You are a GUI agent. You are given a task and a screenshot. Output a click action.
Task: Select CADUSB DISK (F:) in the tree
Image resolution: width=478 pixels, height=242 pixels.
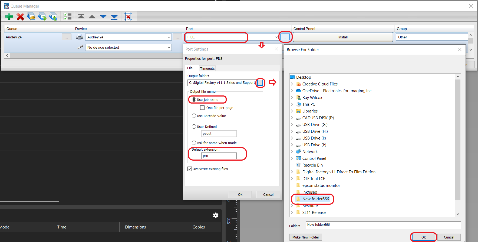(318, 118)
